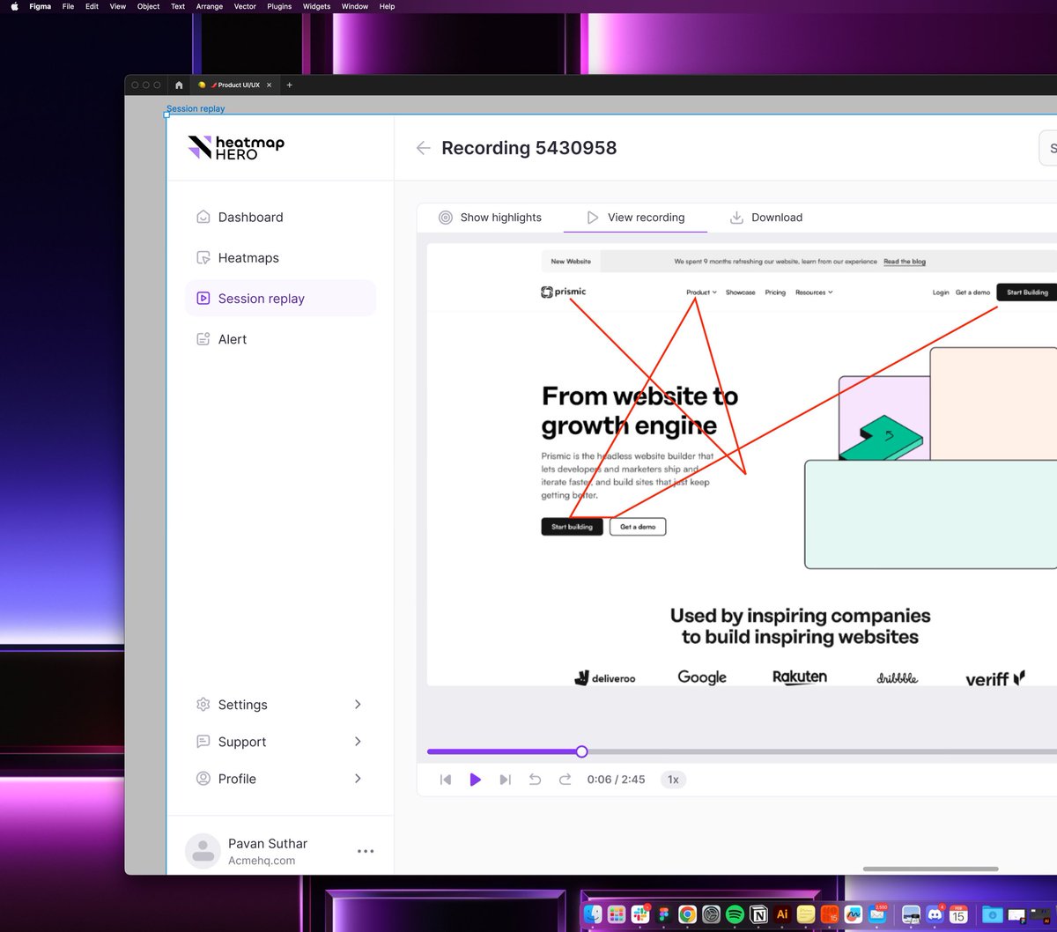This screenshot has height=932, width=1057.
Task: Click the Profile person icon
Action: tap(203, 778)
